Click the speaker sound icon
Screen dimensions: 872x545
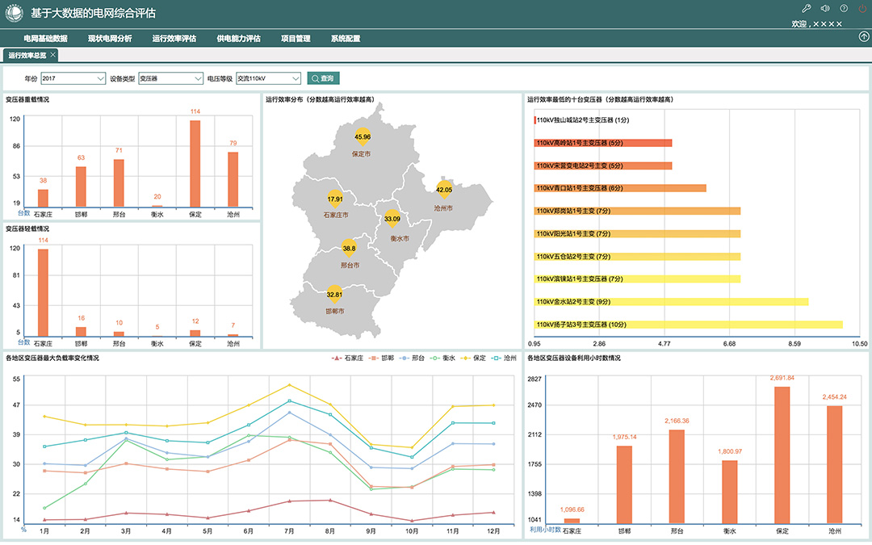(x=824, y=8)
